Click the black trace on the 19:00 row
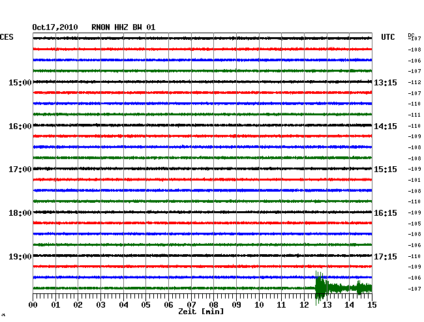Viewport: 424px width, 322px height. point(202,256)
